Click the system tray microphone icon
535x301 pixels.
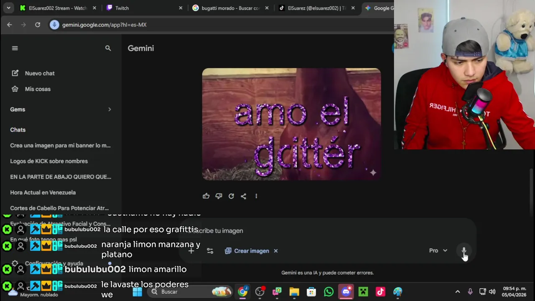click(470, 292)
